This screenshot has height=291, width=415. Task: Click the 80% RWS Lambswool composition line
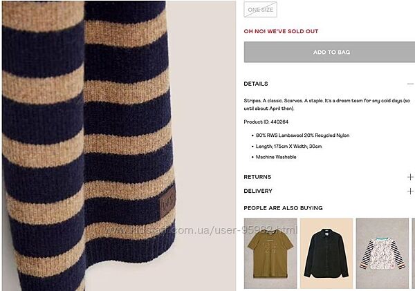pyautogui.click(x=302, y=135)
